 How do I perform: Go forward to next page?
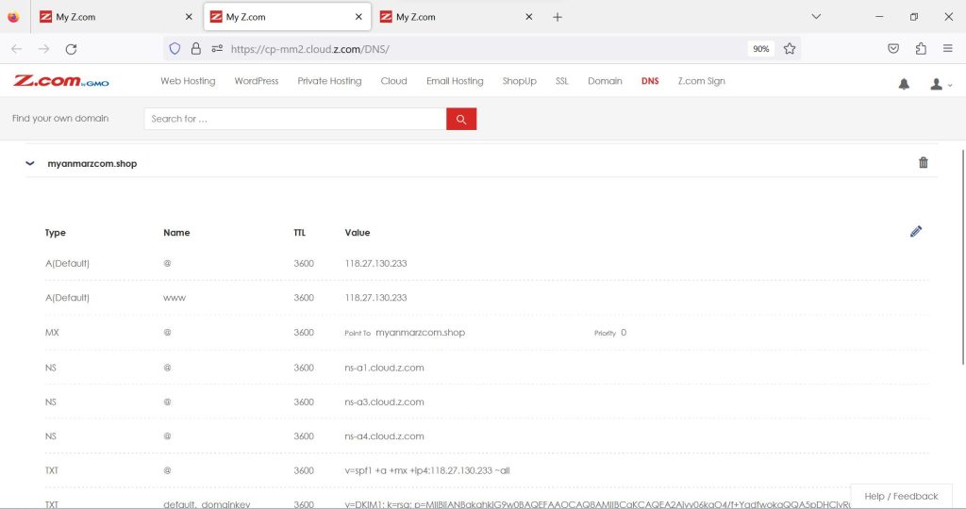click(43, 49)
